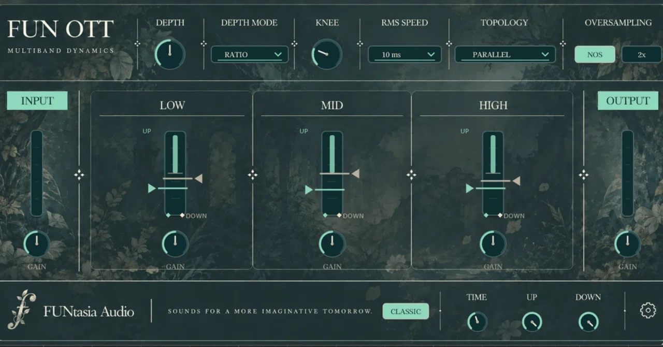Click the INPUT gain knob
Image resolution: width=663 pixels, height=347 pixels.
pos(36,243)
